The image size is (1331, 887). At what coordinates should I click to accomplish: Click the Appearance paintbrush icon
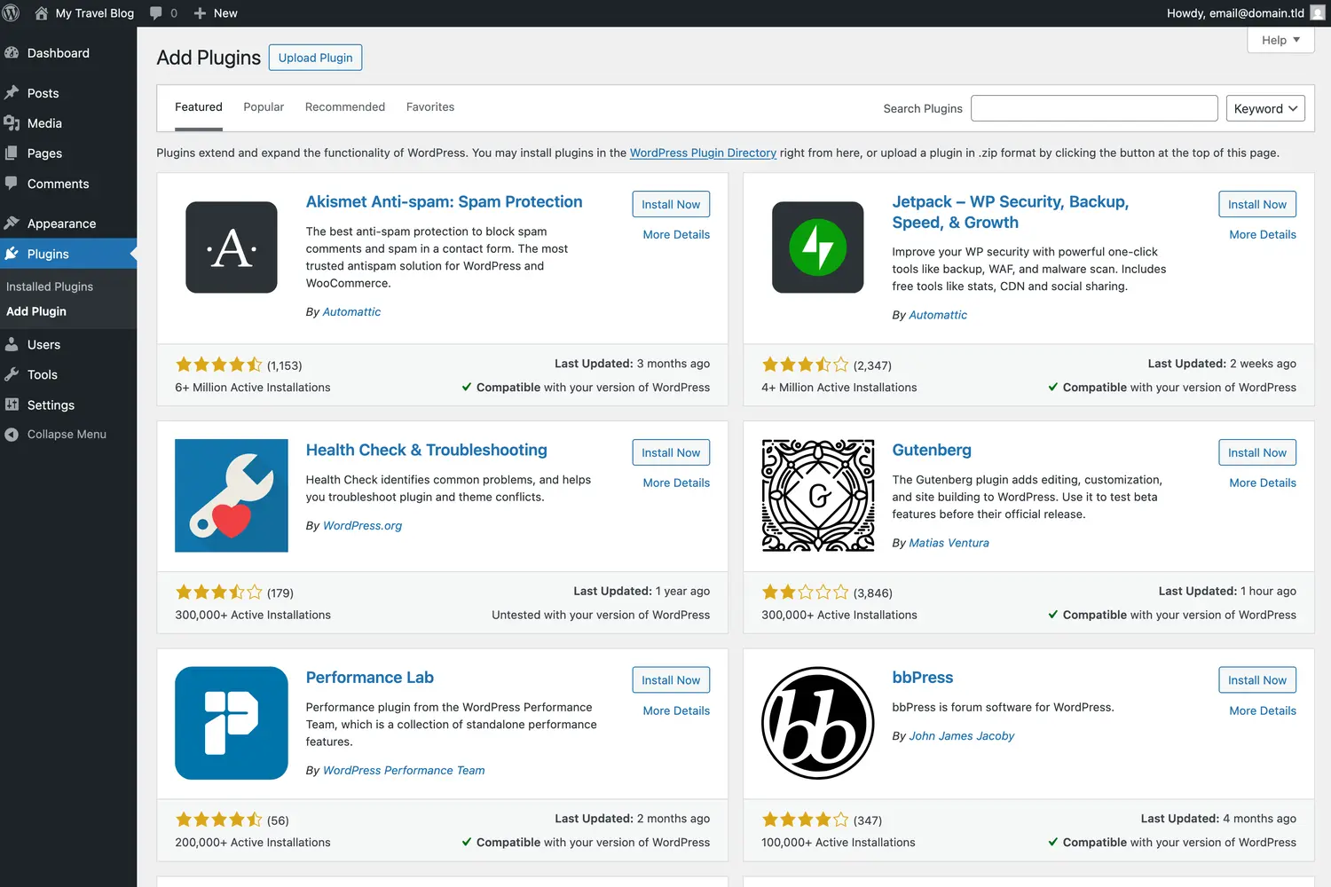(12, 224)
